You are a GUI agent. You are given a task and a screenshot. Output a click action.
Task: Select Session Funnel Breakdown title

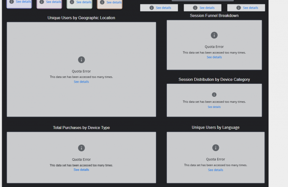point(214,16)
